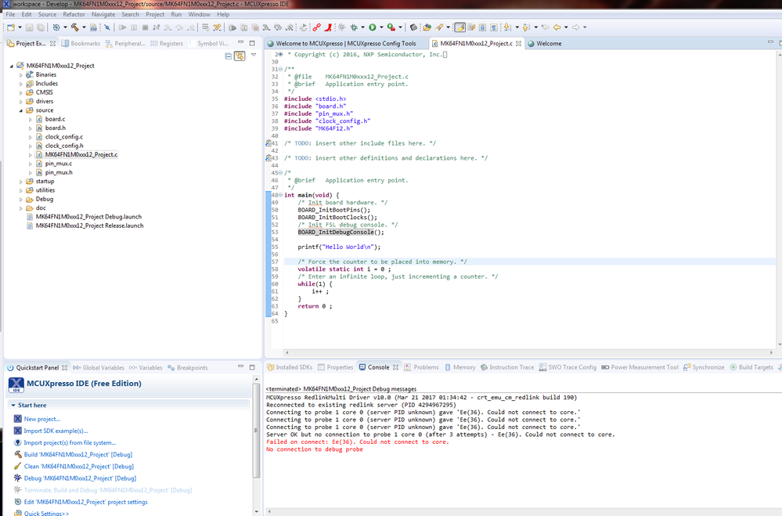
Task: Close the MK64FN1M0xxx12_Project.c editor tab
Action: [x=520, y=44]
